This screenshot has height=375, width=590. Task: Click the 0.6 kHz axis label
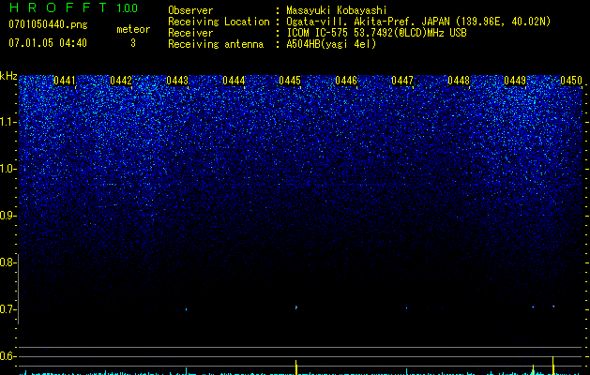click(x=8, y=356)
